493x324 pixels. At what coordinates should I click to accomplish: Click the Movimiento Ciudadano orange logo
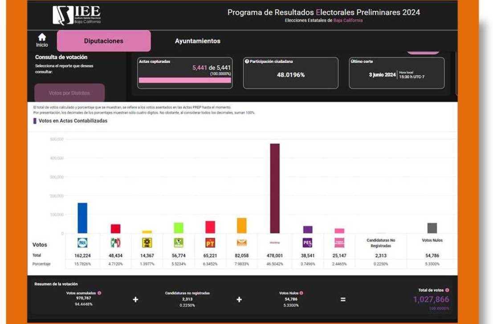point(242,243)
